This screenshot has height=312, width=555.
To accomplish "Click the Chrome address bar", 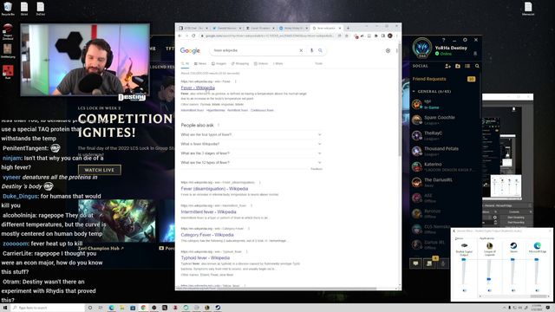I will (269, 36).
